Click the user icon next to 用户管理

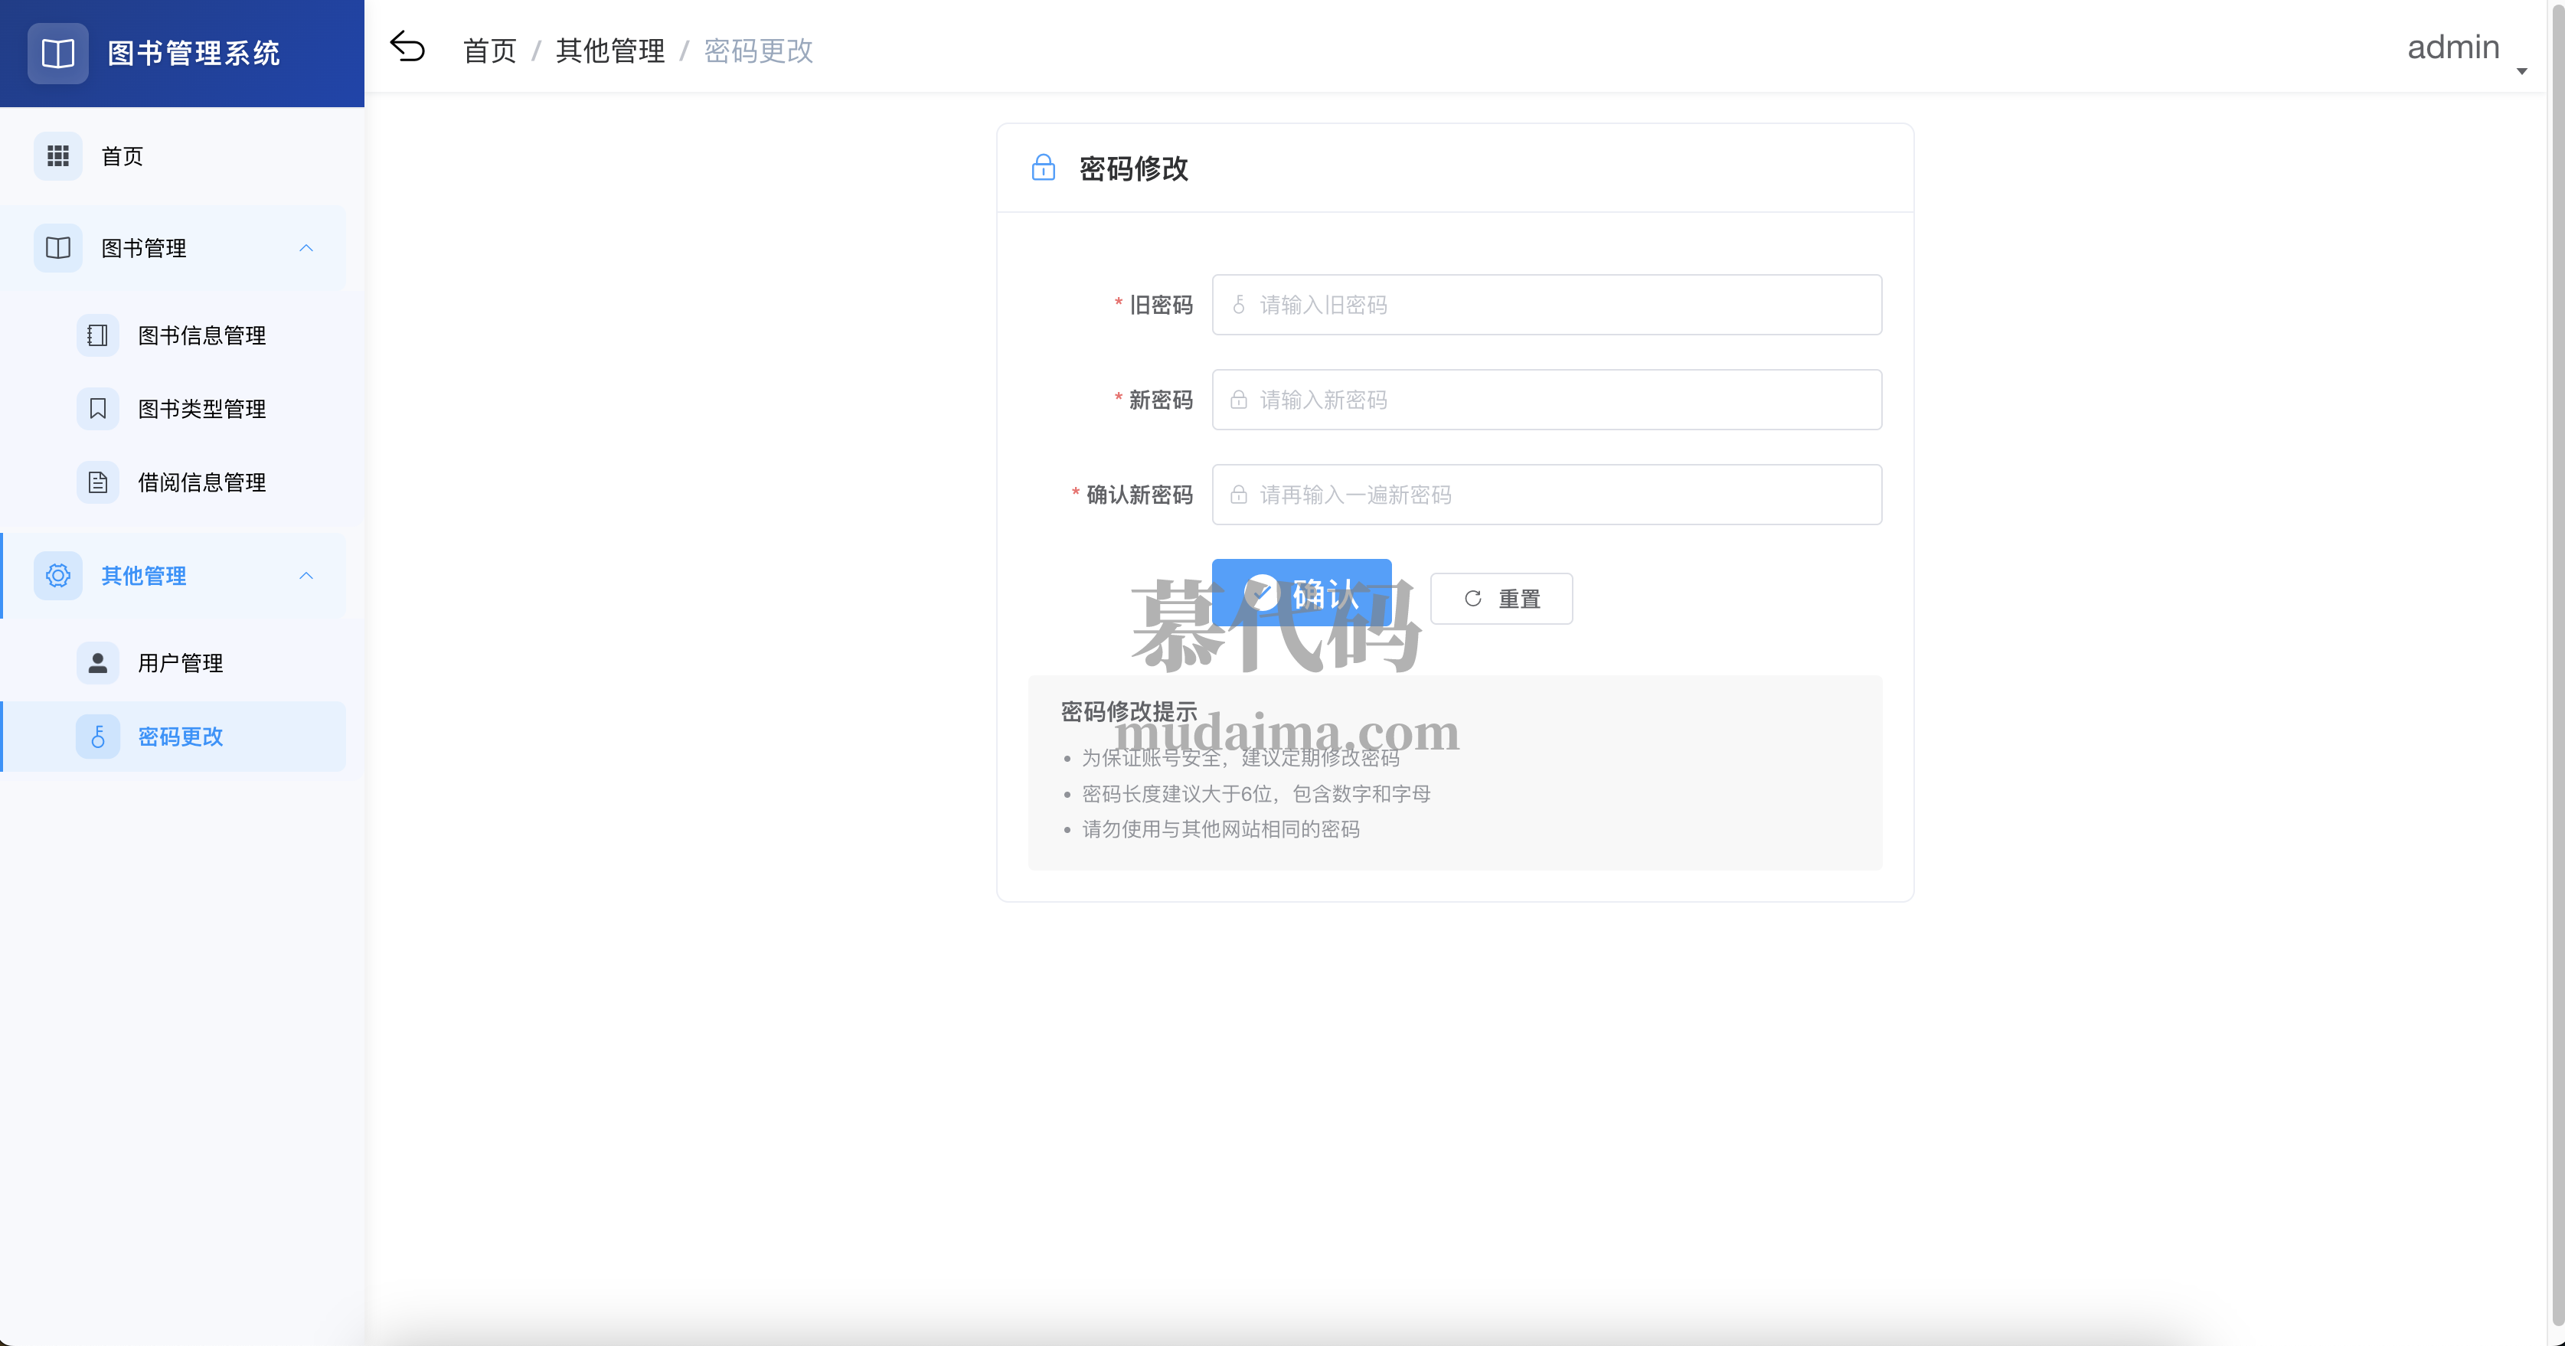tap(96, 662)
